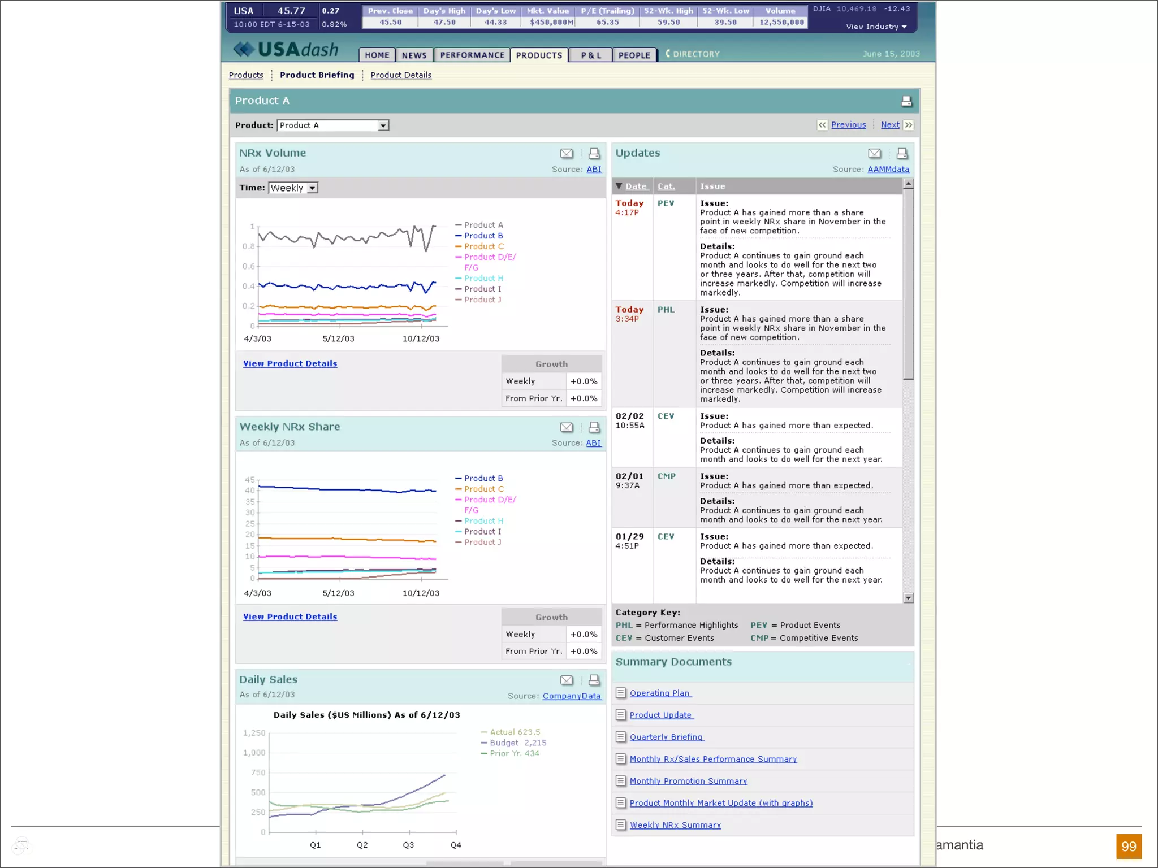This screenshot has height=868, width=1158.
Task: Open the P & L tab
Action: click(x=590, y=55)
